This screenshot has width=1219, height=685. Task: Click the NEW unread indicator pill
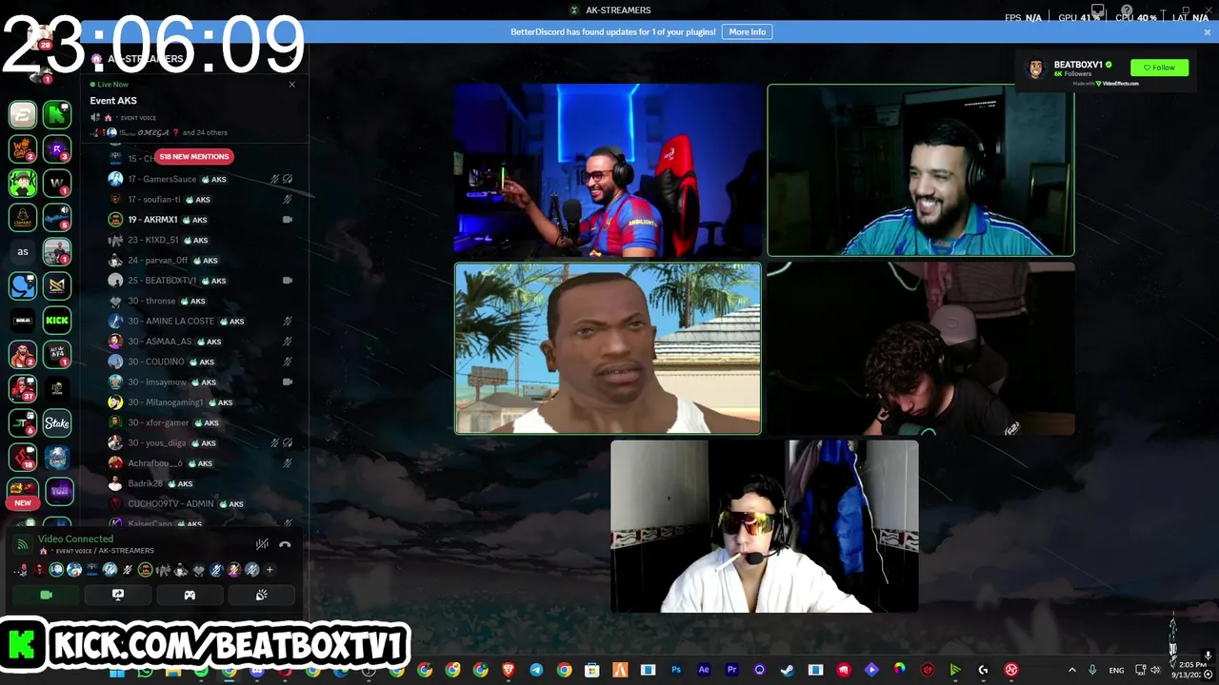pos(23,502)
